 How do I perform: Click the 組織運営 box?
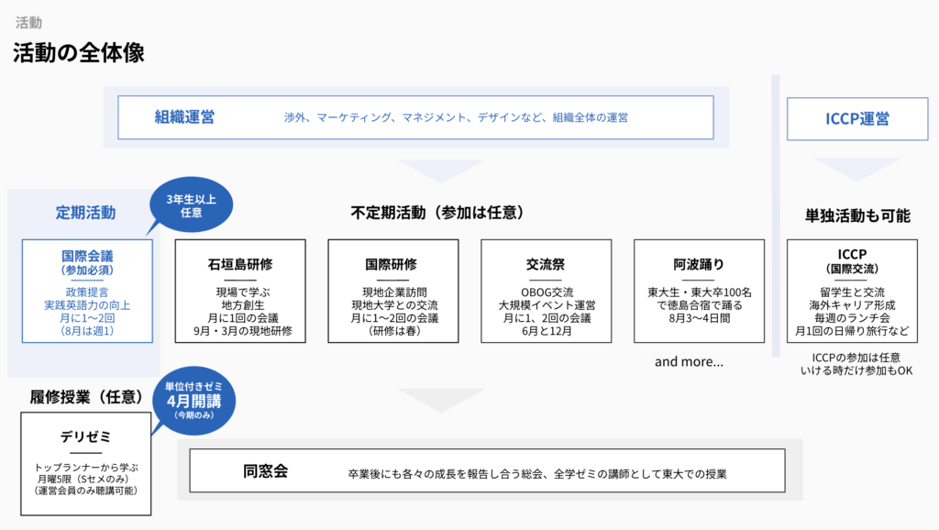click(415, 117)
